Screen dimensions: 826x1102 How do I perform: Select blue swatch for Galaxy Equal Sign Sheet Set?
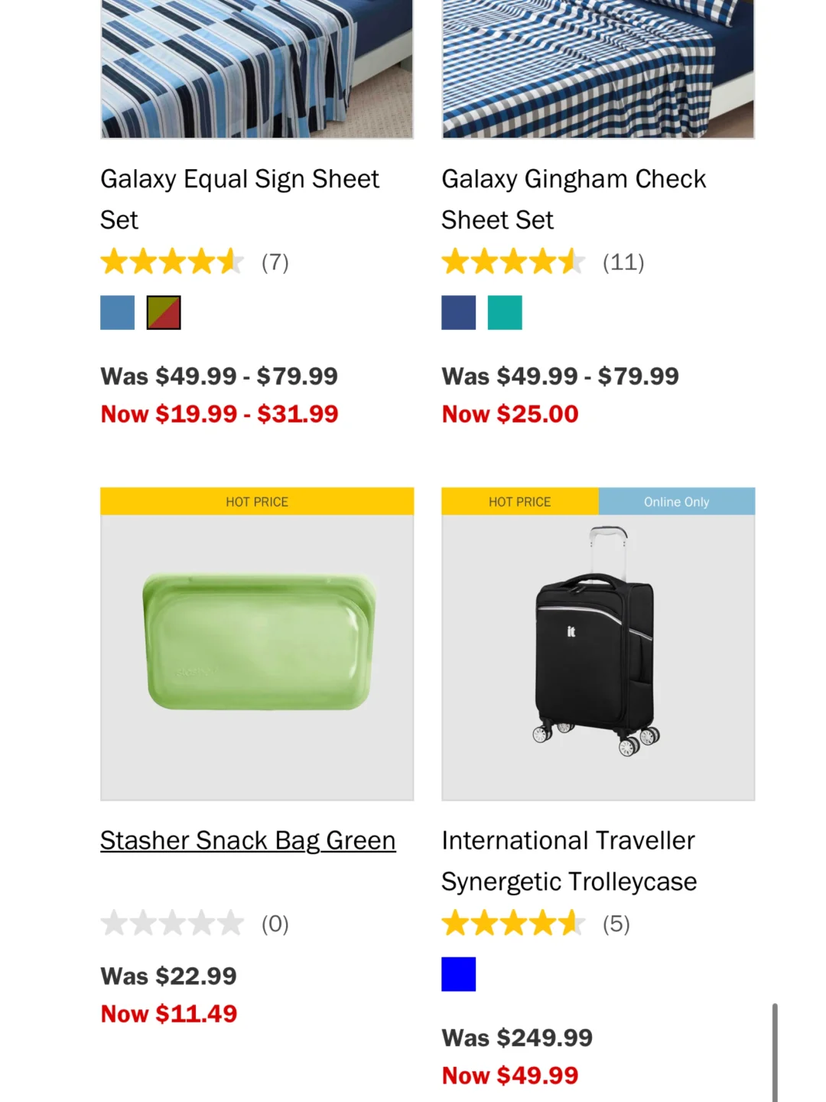117,312
